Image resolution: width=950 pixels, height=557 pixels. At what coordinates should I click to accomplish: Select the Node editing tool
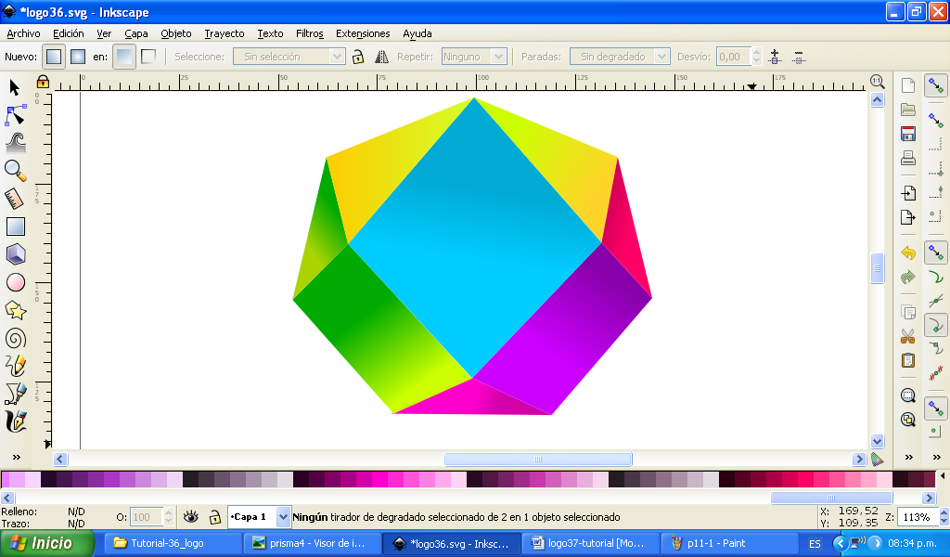click(x=15, y=115)
